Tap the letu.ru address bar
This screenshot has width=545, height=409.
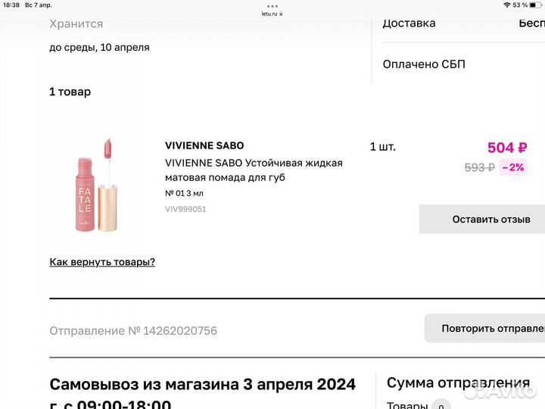[x=272, y=14]
